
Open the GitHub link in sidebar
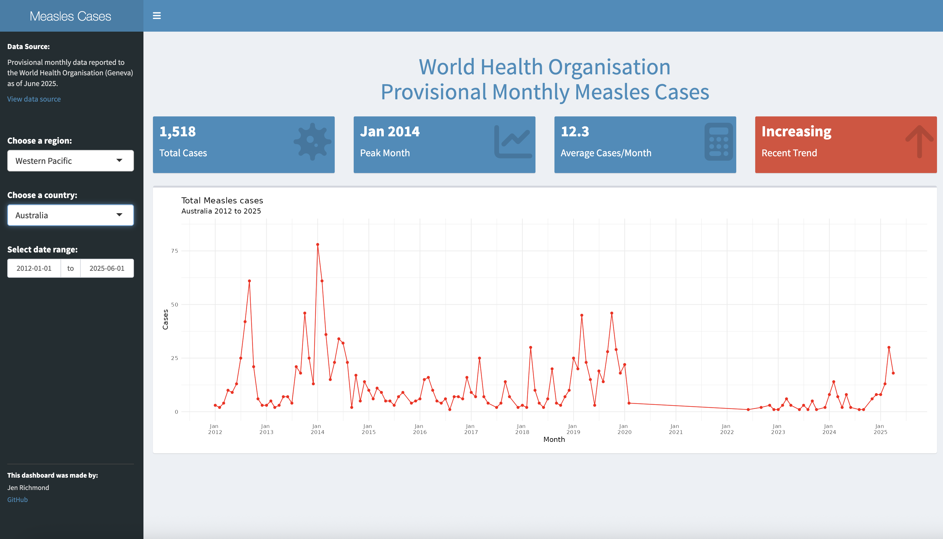coord(17,499)
